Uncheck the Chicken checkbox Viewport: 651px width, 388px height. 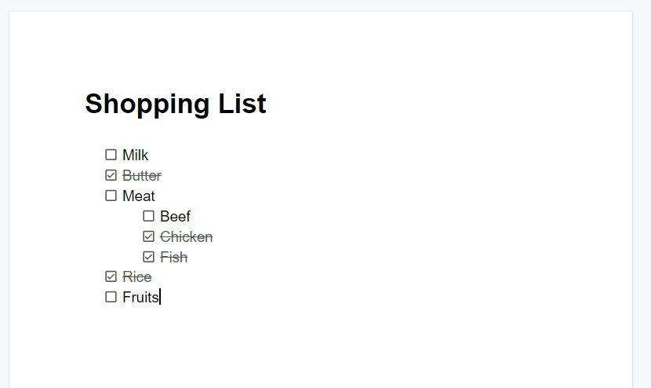[149, 236]
